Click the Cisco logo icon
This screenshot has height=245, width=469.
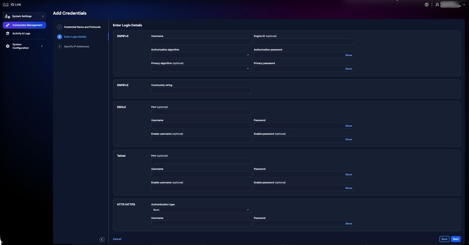pyautogui.click(x=6, y=5)
